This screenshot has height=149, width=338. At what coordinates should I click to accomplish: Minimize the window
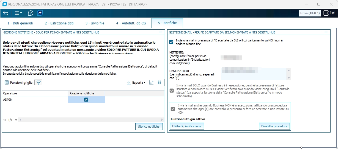pyautogui.click(x=307, y=4)
